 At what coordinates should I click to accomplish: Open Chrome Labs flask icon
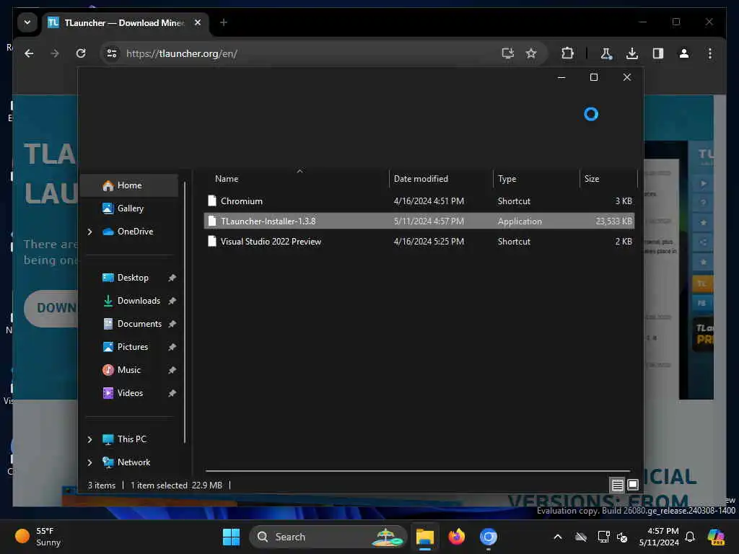point(606,53)
